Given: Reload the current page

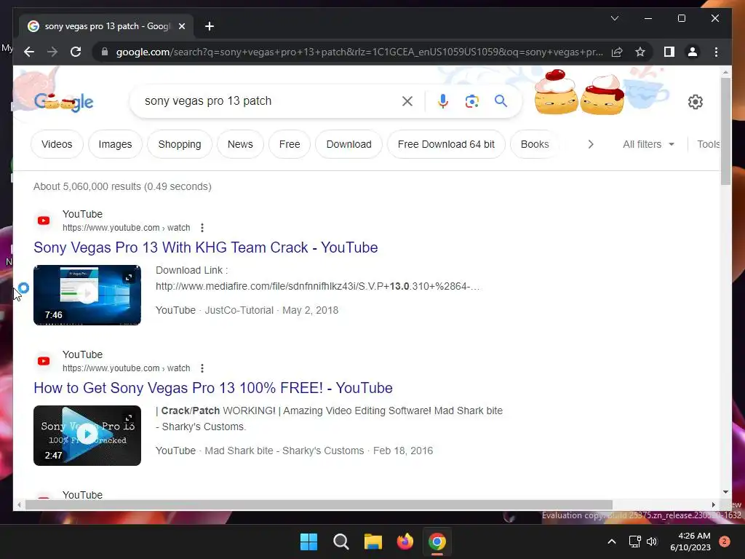Looking at the screenshot, I should pyautogui.click(x=76, y=52).
